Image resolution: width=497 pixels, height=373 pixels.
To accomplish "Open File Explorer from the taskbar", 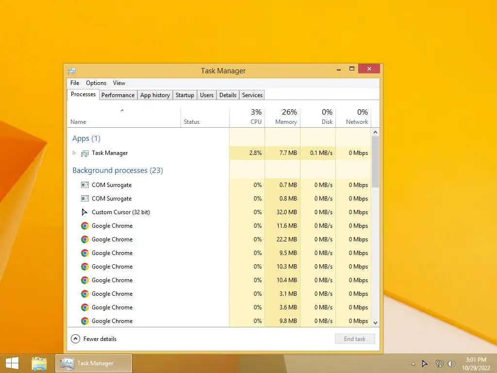I will coord(39,363).
